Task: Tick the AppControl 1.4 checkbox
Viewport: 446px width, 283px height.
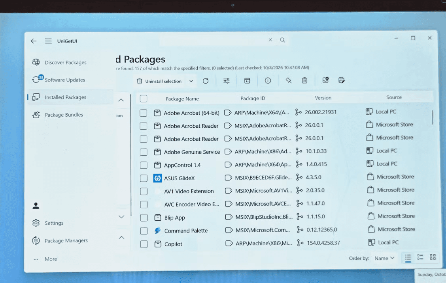Action: coord(144,165)
